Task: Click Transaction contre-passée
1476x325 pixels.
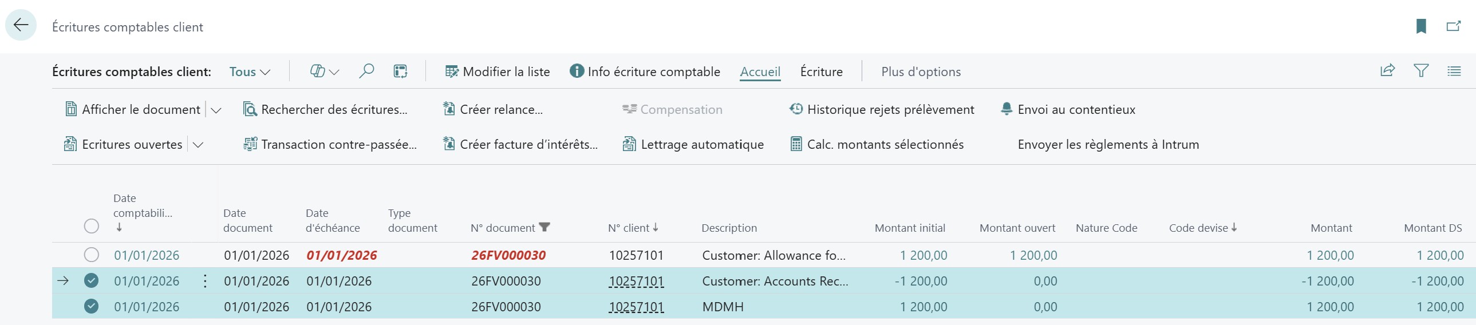Action: point(330,144)
